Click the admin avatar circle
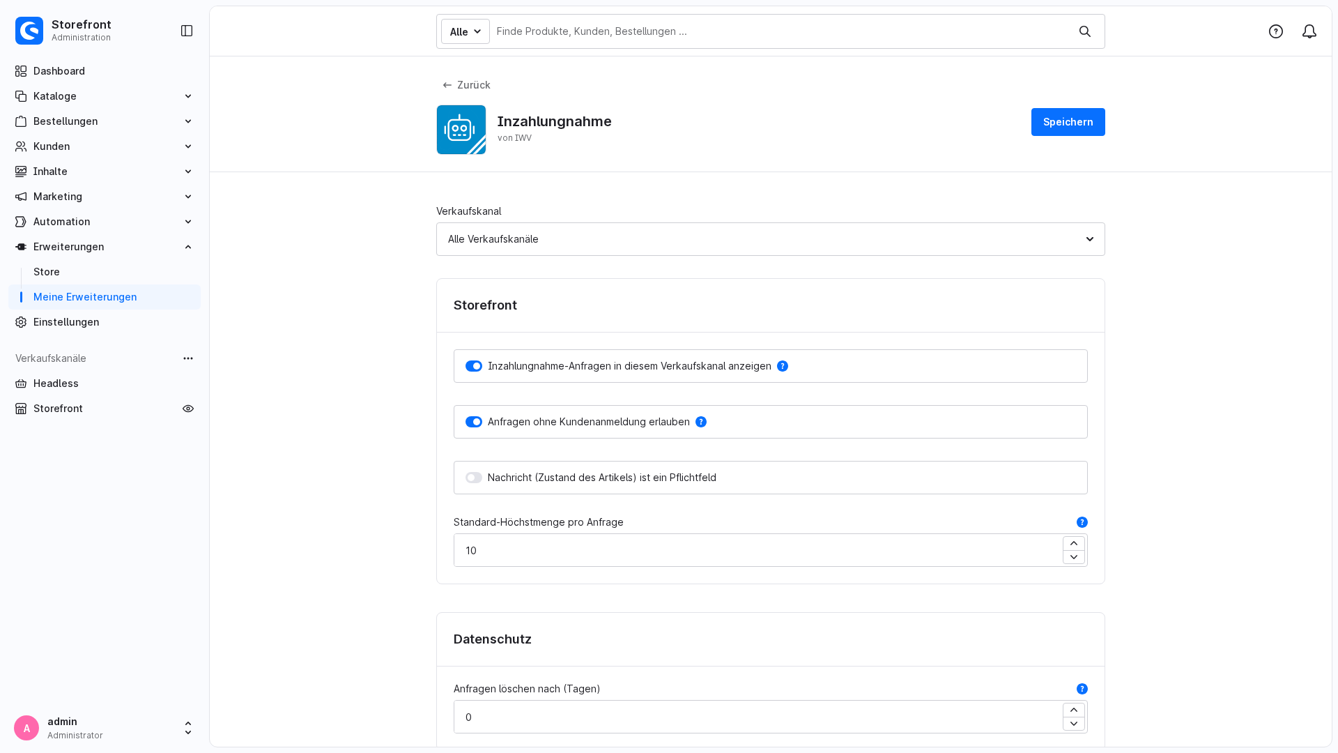 26,728
